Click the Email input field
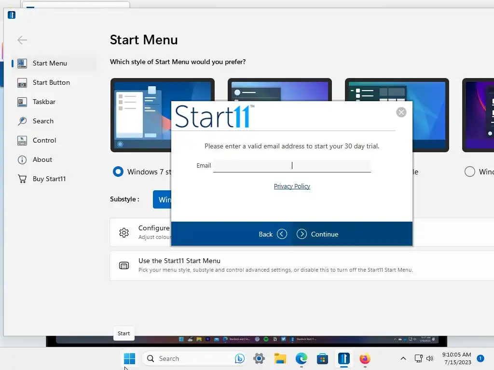Image resolution: width=494 pixels, height=370 pixels. pyautogui.click(x=292, y=166)
